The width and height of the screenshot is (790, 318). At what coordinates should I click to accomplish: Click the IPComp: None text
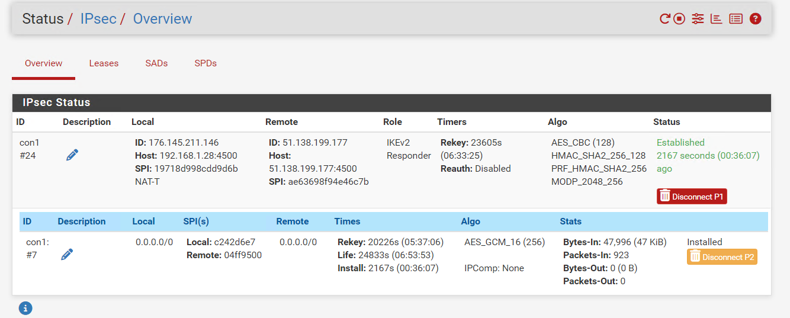[494, 268]
